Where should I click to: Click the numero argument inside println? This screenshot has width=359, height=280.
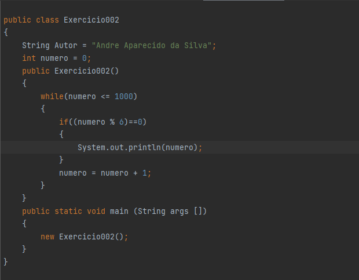click(x=179, y=147)
